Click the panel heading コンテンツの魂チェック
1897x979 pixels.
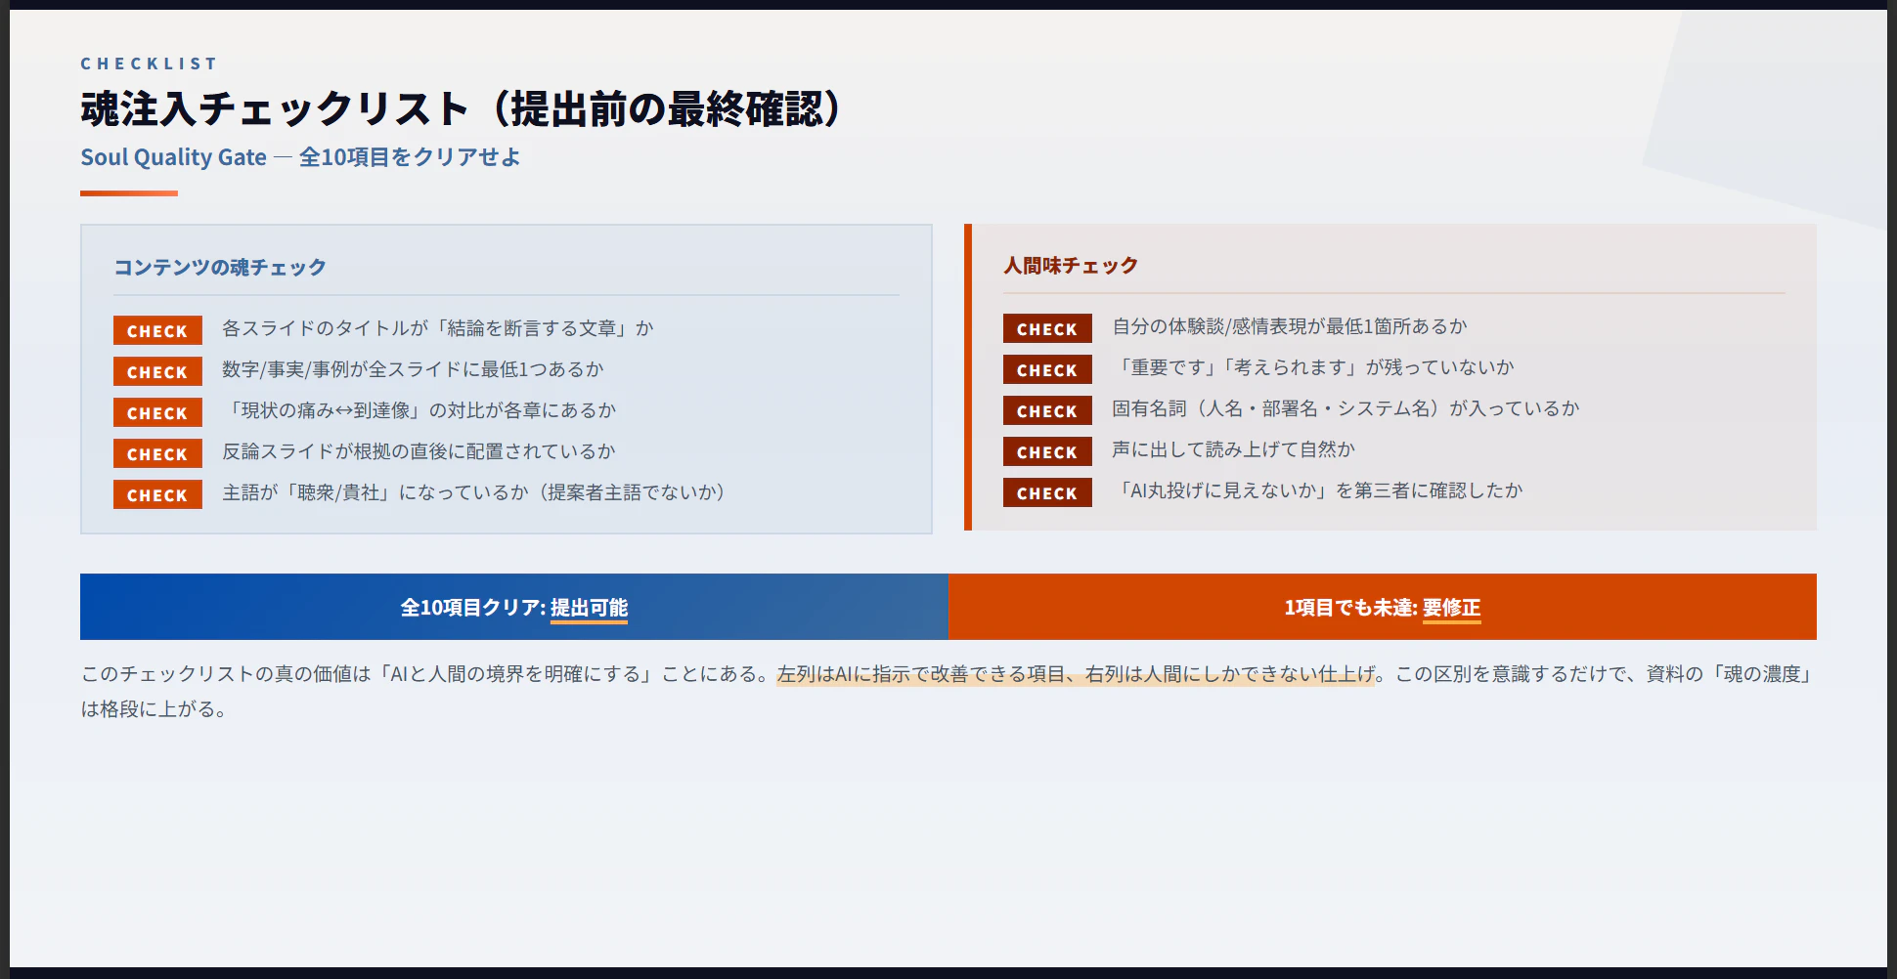220,267
